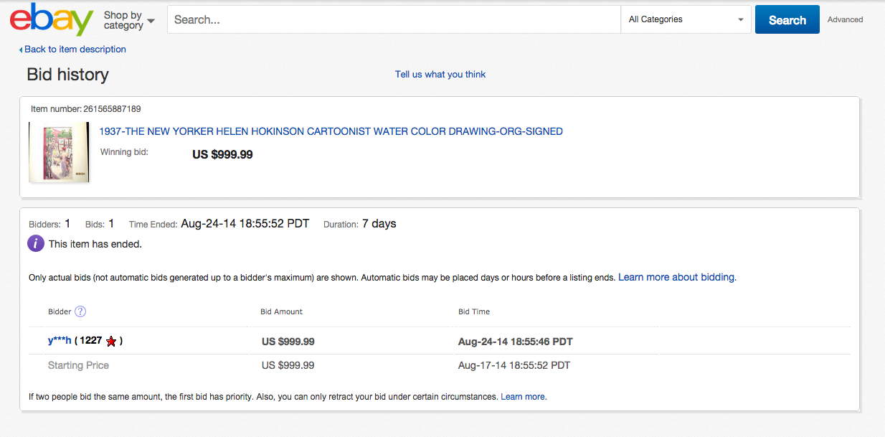The image size is (885, 437).
Task: Open the Helen Hokinson item title link
Action: tap(331, 131)
